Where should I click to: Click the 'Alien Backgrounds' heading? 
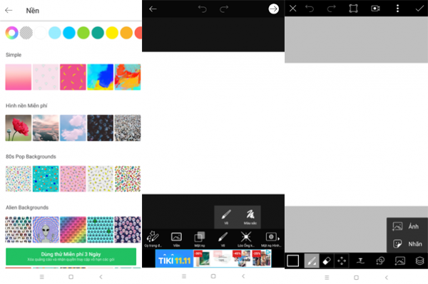[x=27, y=208]
